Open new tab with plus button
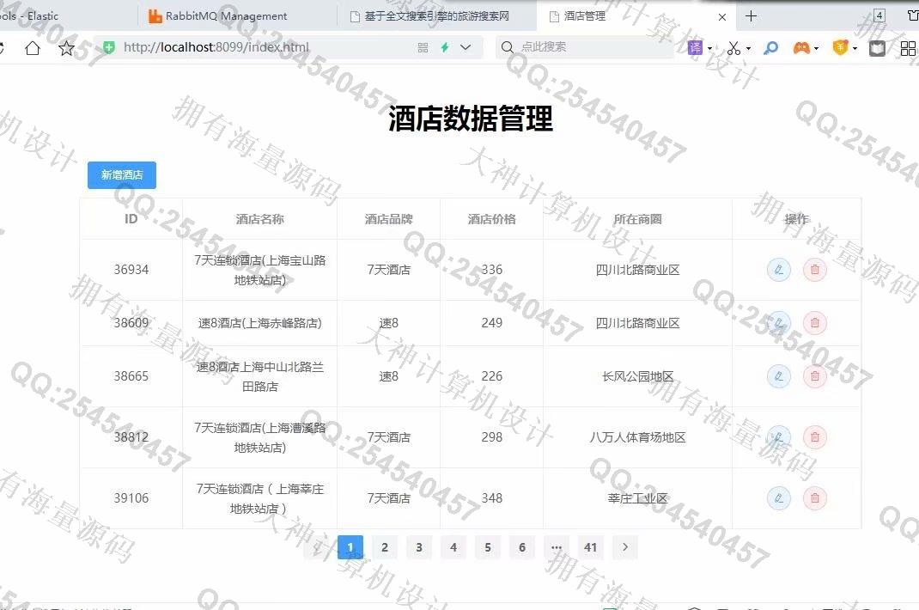This screenshot has height=610, width=919. point(751,16)
